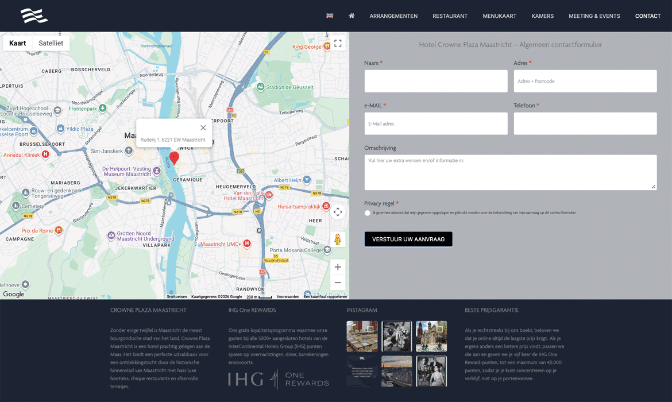Open black-and-white couple Instagram thumbnail
Viewport: 672px width, 402px height.
[x=397, y=337]
